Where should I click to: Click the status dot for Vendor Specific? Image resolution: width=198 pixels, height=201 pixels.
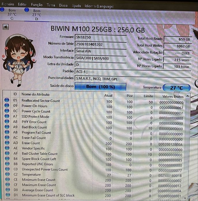pos(7,148)
